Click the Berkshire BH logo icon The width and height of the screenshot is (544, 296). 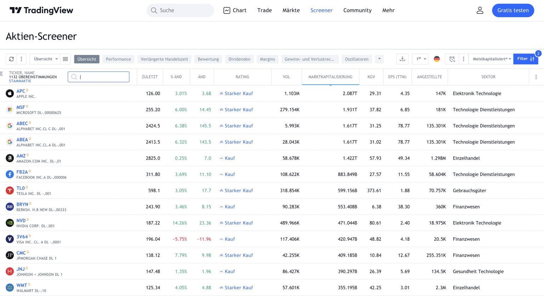(10, 207)
